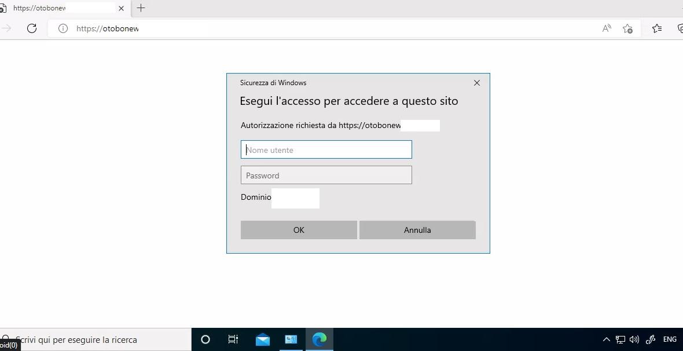Add this page to favorites

(x=627, y=28)
